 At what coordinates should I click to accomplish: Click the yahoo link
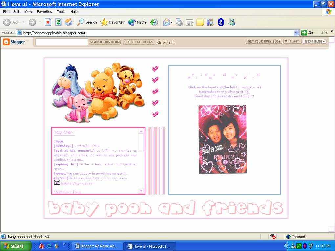click(86, 183)
